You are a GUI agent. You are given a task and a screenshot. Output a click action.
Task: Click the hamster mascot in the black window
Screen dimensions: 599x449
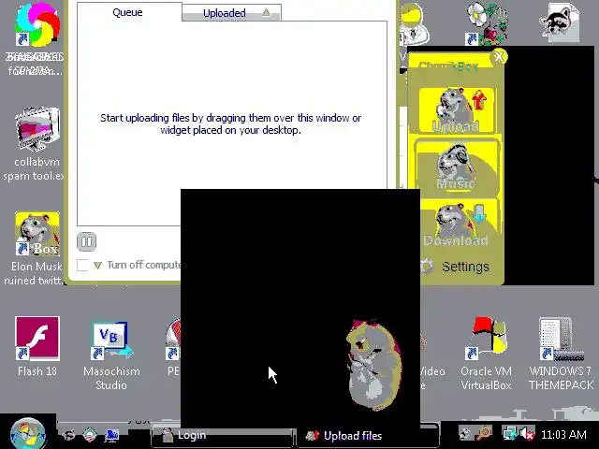click(x=373, y=365)
